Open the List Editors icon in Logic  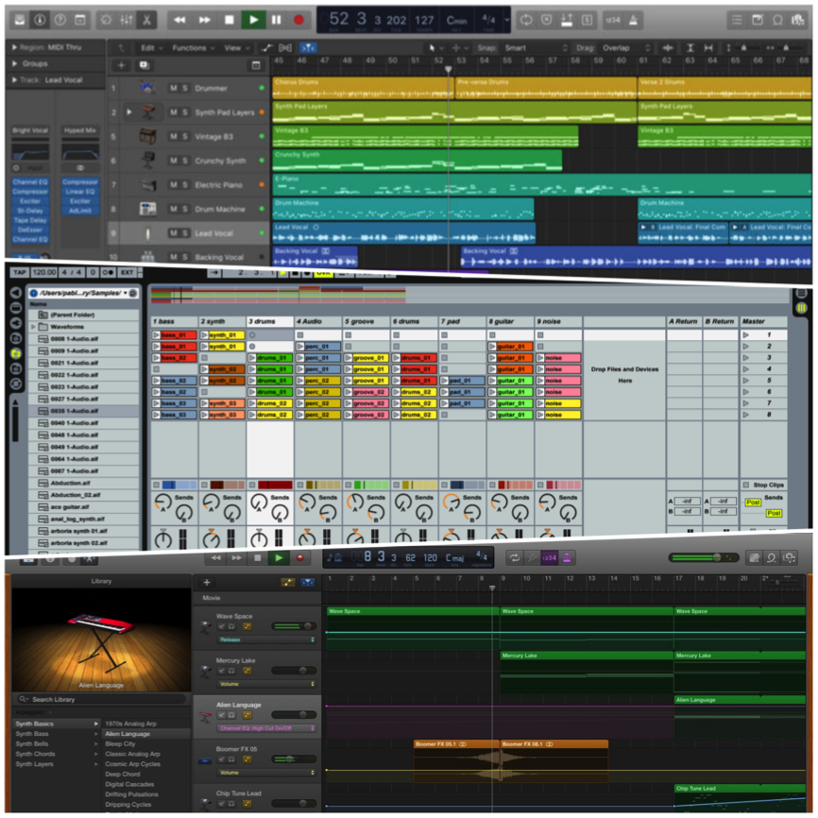click(737, 20)
